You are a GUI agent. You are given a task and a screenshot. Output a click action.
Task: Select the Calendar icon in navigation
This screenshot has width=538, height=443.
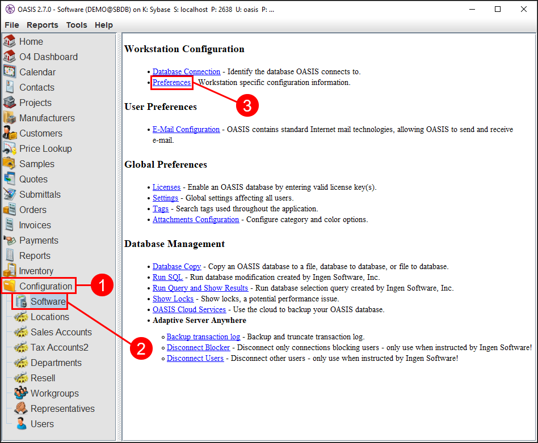[x=10, y=72]
